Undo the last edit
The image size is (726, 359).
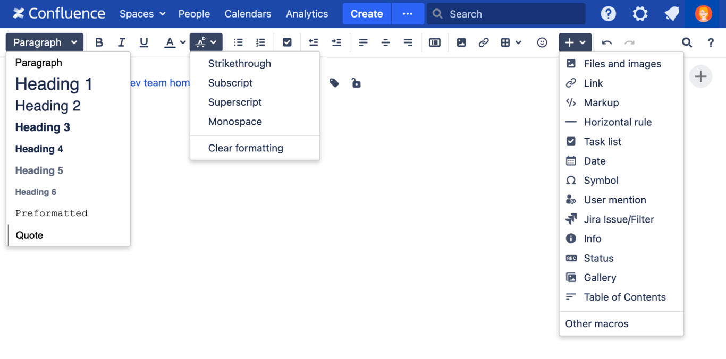[x=607, y=42]
